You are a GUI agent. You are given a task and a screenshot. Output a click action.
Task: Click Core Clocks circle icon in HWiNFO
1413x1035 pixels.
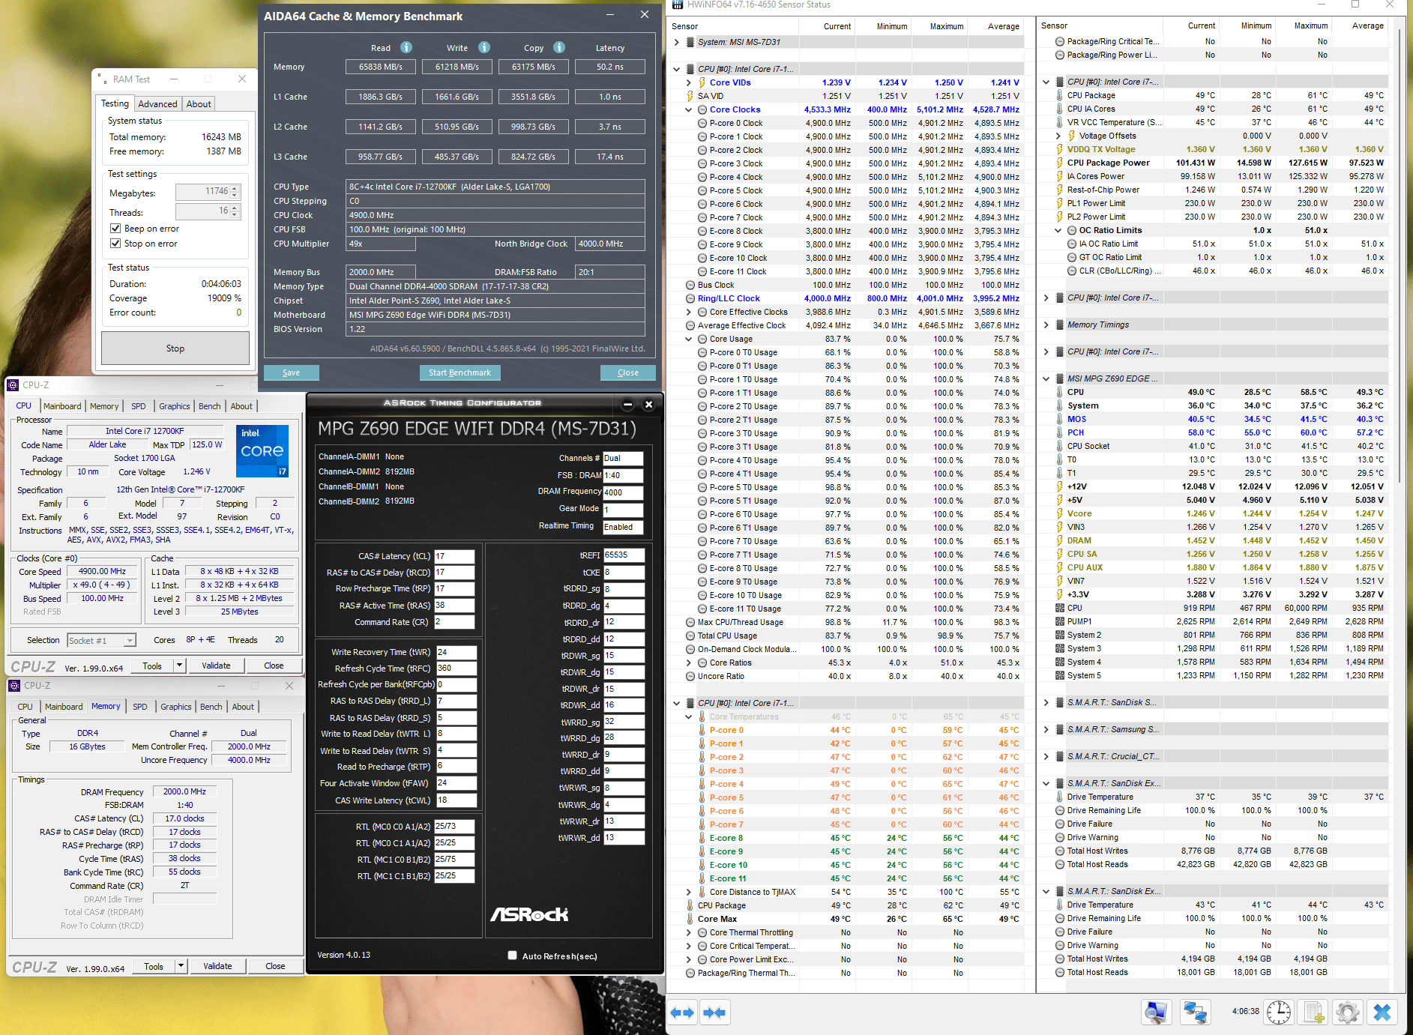tap(702, 109)
